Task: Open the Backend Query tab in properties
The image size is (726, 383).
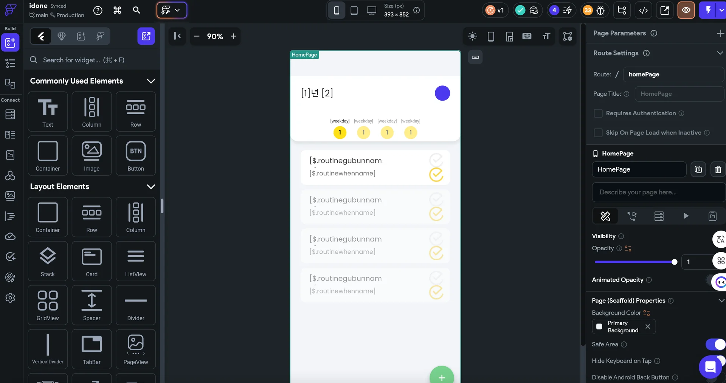Action: 659,216
